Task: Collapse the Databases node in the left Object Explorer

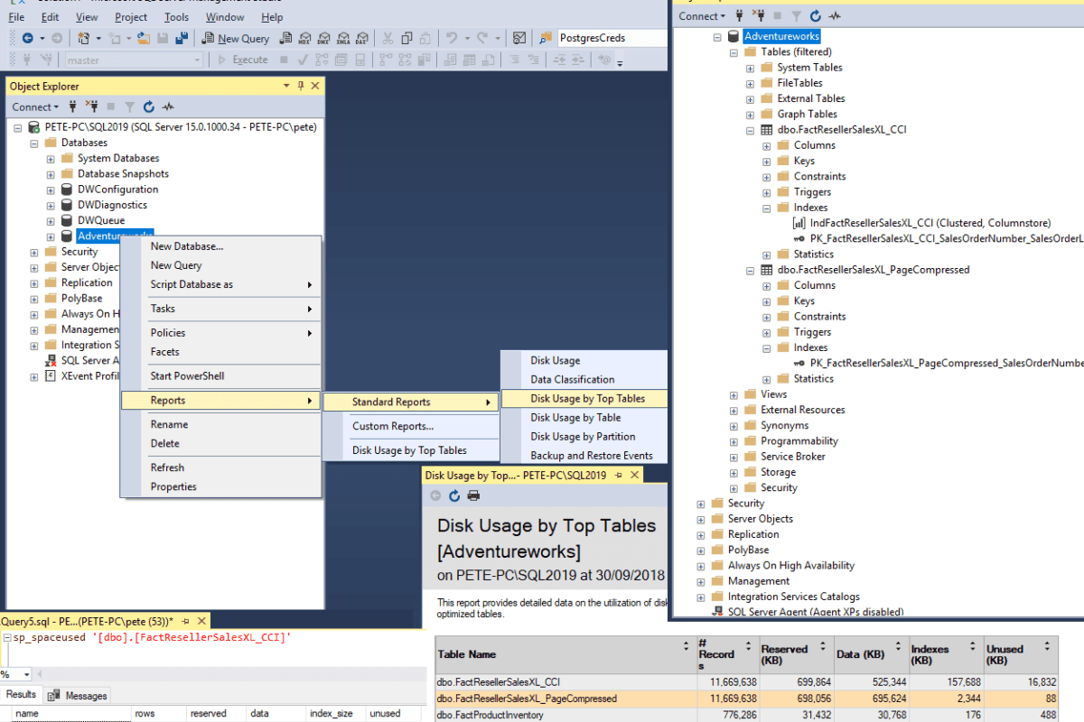Action: [x=34, y=143]
